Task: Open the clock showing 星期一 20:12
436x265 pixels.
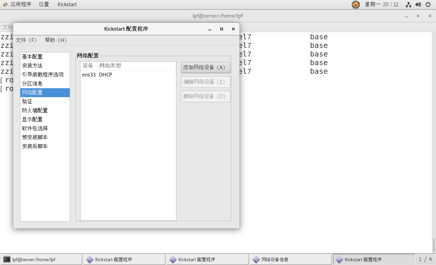Action: click(382, 4)
